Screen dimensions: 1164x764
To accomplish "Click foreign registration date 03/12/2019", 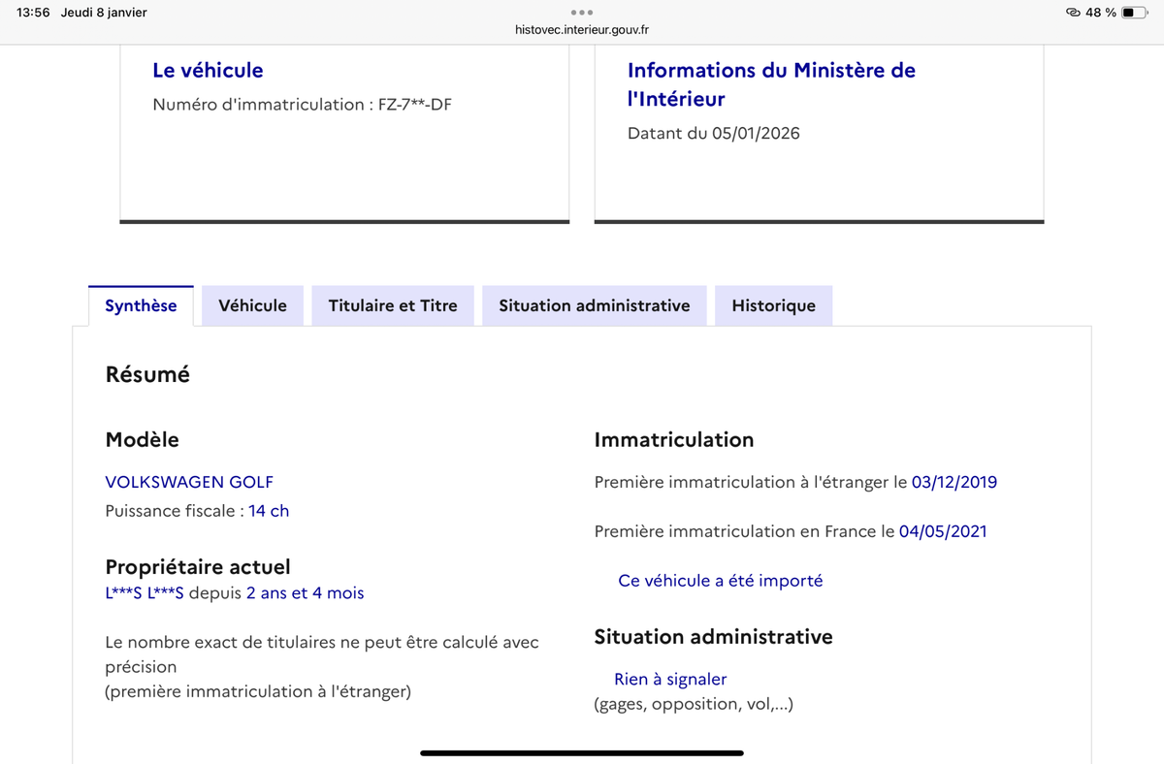I will pyautogui.click(x=954, y=482).
